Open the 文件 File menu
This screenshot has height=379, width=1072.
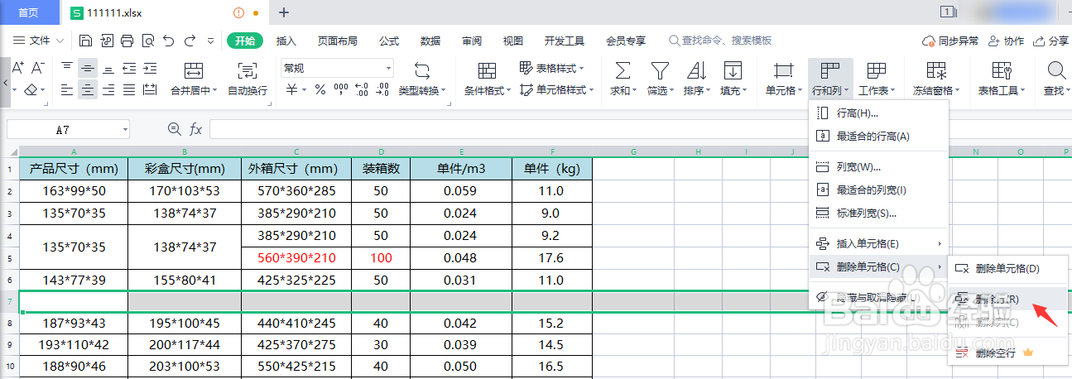point(38,41)
